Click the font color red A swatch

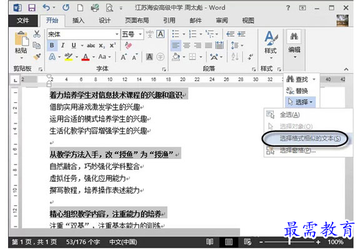click(86, 57)
